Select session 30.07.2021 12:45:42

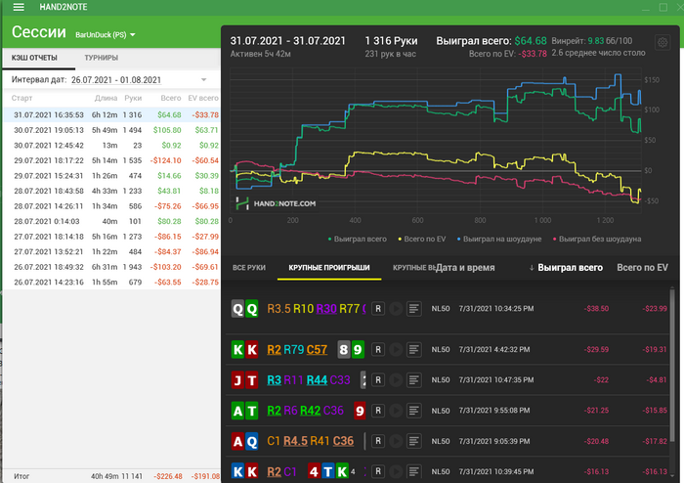111,146
